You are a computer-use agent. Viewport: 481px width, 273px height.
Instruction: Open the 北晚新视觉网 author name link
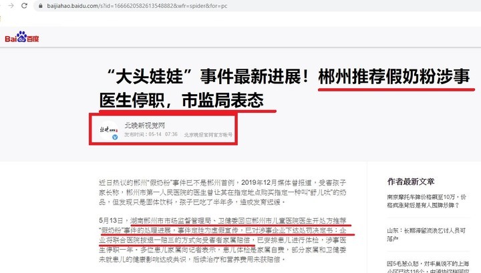145,125
